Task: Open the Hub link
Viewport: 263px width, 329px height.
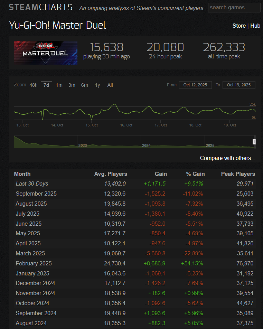Action: point(255,26)
